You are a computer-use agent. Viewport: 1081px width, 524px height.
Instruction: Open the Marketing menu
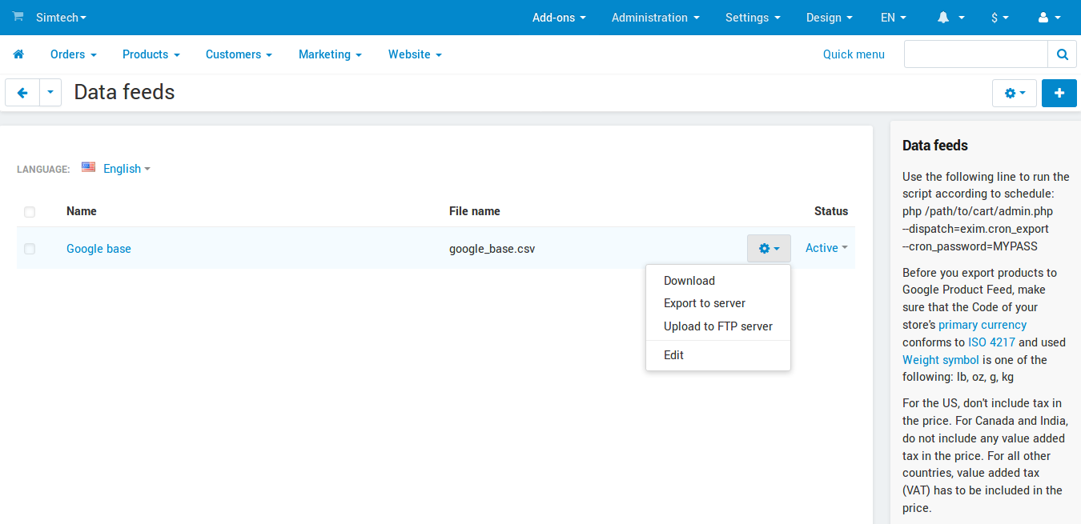330,54
